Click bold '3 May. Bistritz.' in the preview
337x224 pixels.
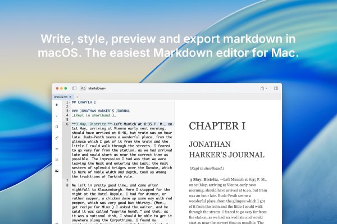pyautogui.click(x=204, y=179)
